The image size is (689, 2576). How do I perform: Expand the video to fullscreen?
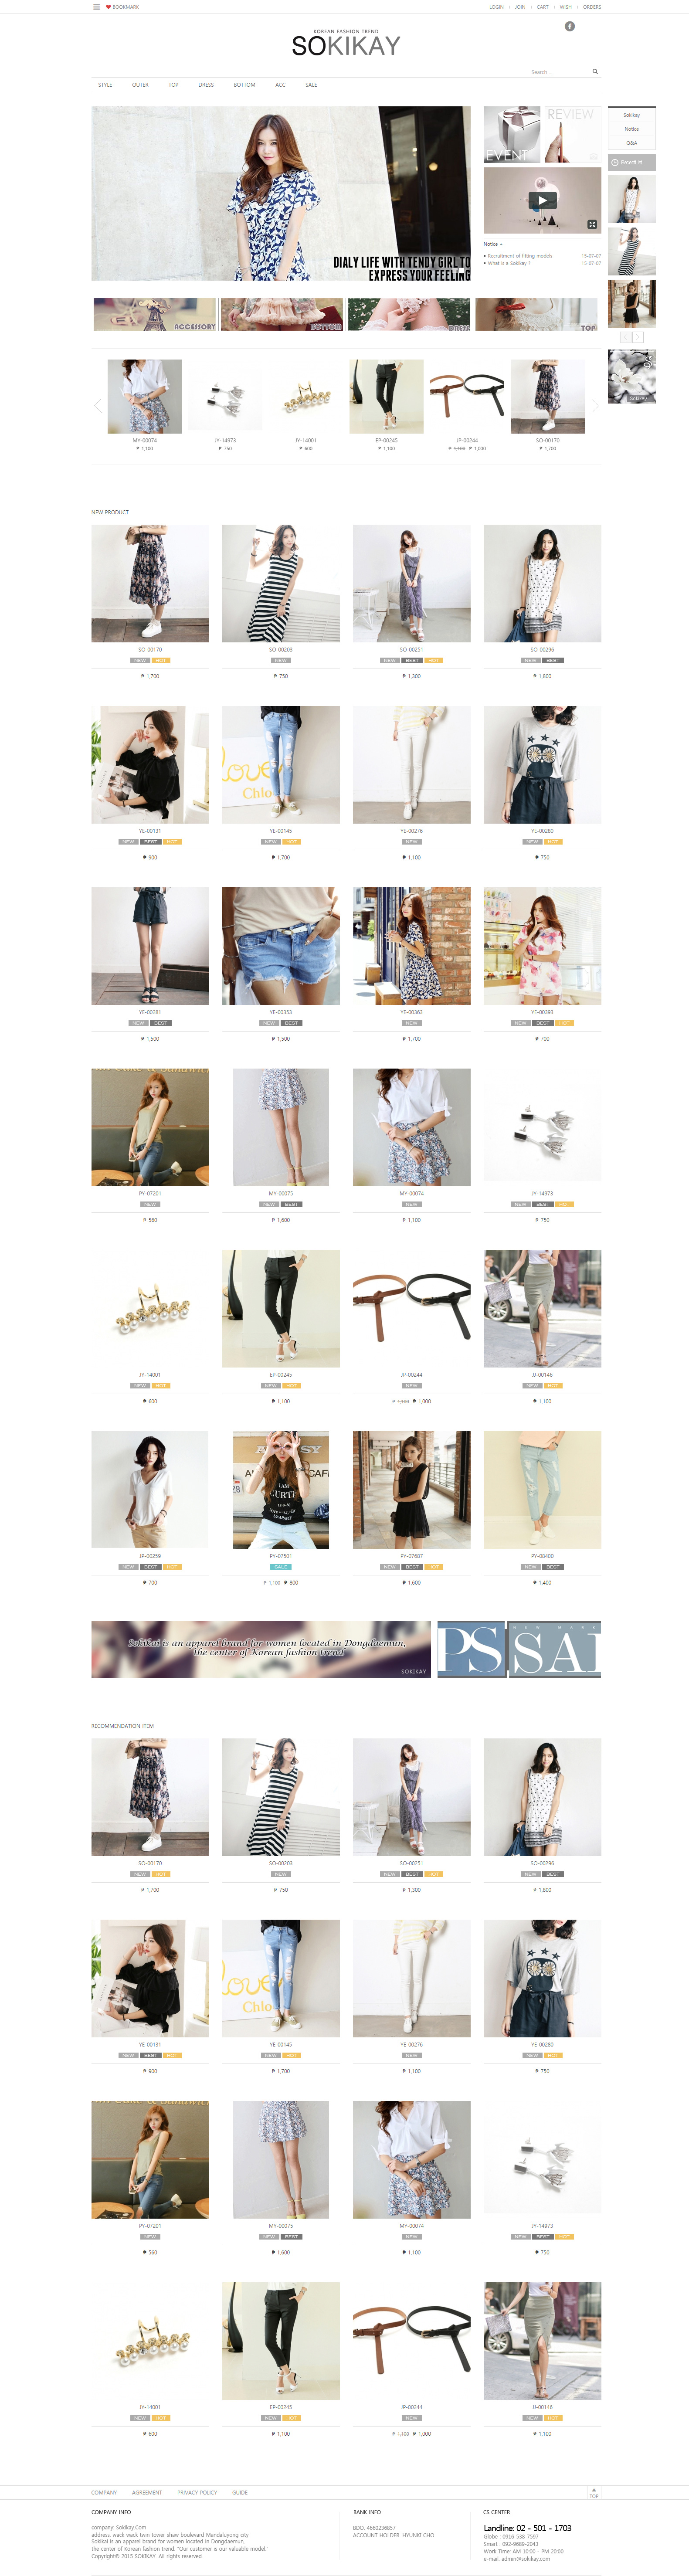592,224
